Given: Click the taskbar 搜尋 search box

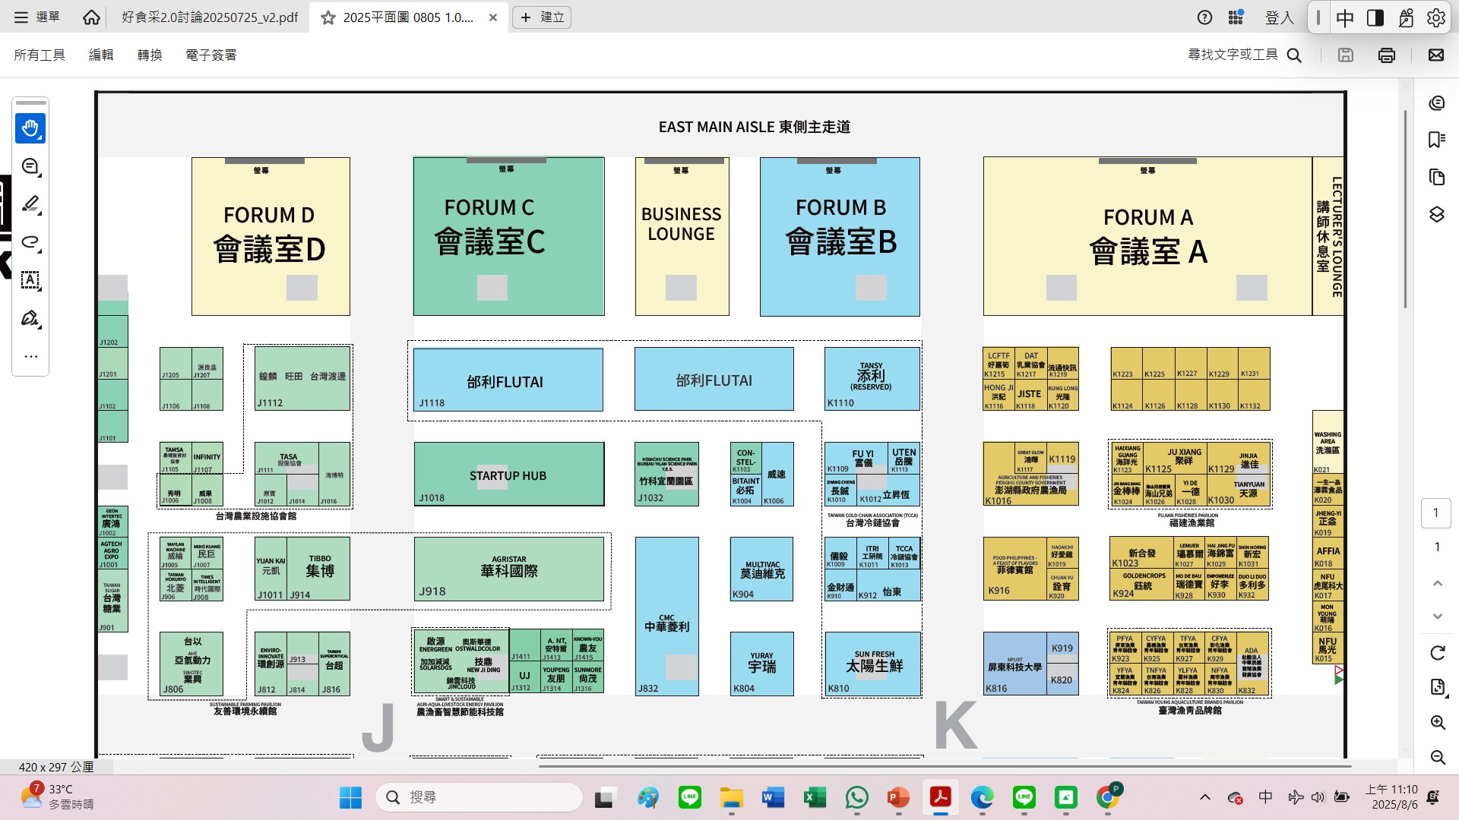Looking at the screenshot, I should coord(479,797).
